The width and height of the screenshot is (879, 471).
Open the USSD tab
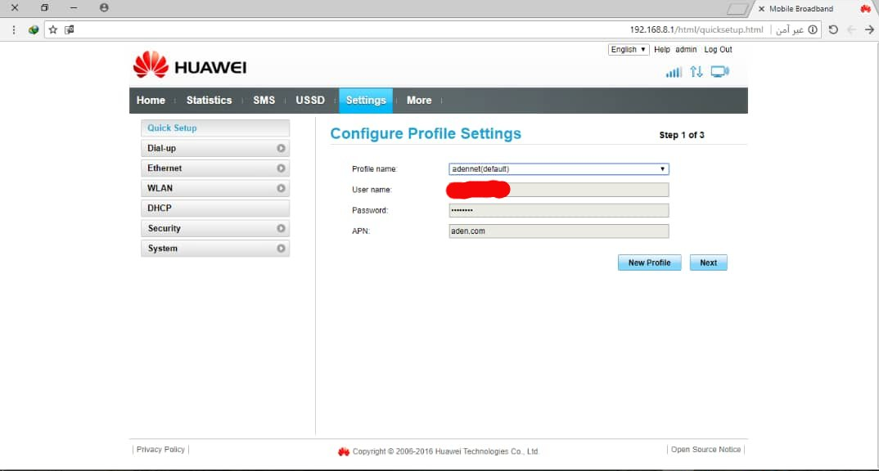point(310,101)
